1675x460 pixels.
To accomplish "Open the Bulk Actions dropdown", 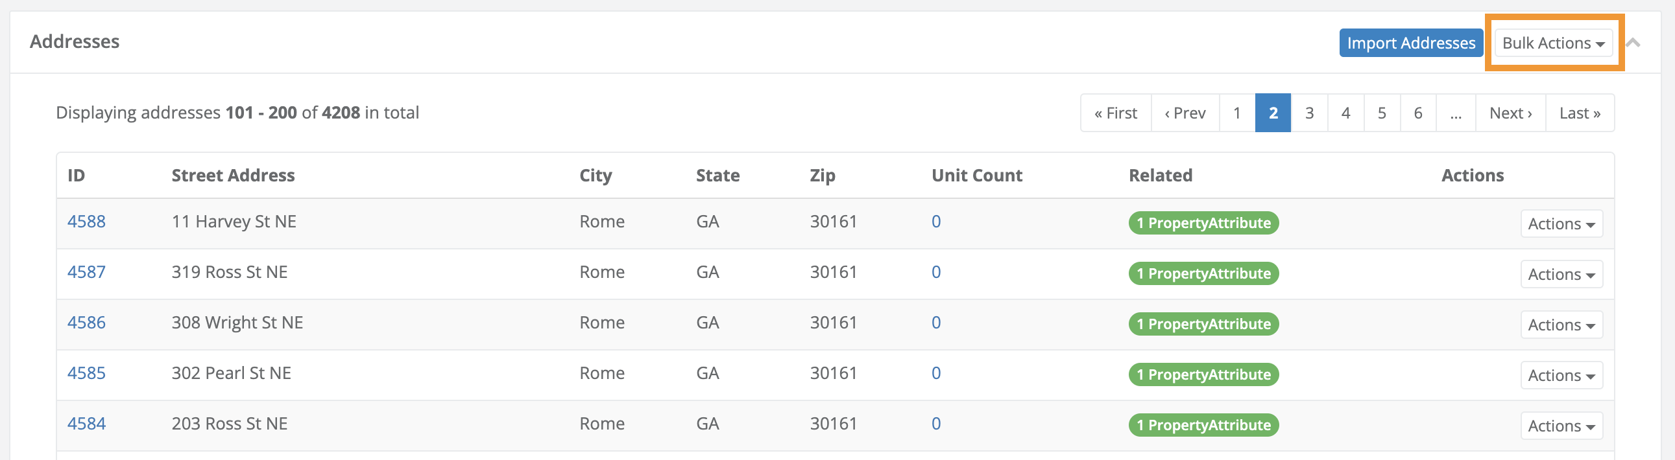I will (x=1553, y=43).
